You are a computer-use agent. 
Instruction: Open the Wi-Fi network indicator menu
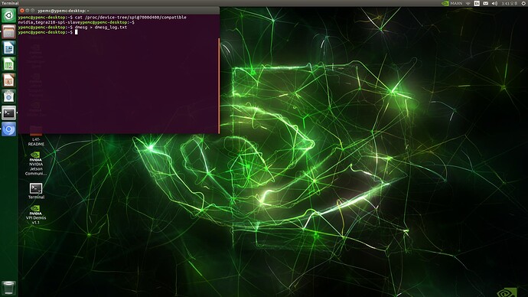point(468,3)
